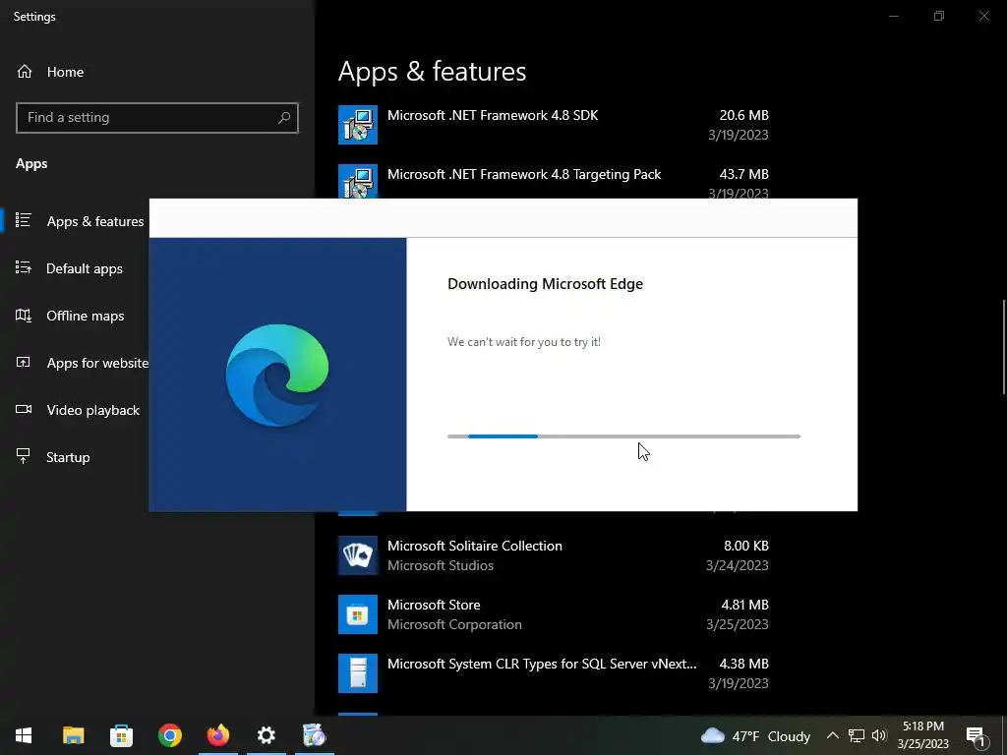Open network status tray icon
Image resolution: width=1007 pixels, height=755 pixels.
click(x=857, y=735)
